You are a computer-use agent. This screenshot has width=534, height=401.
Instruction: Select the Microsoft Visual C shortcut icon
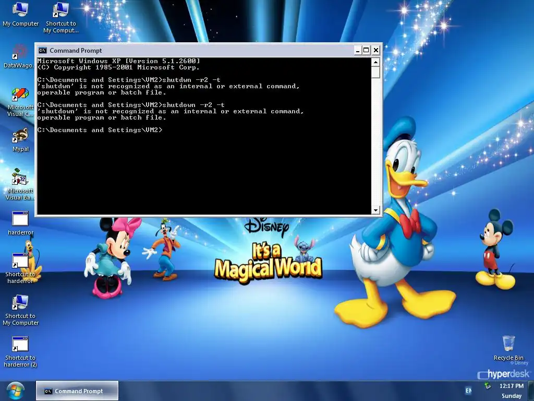click(x=20, y=102)
